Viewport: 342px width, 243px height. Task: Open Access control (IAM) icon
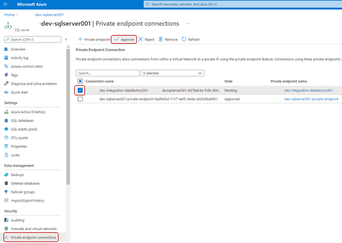tap(6, 66)
